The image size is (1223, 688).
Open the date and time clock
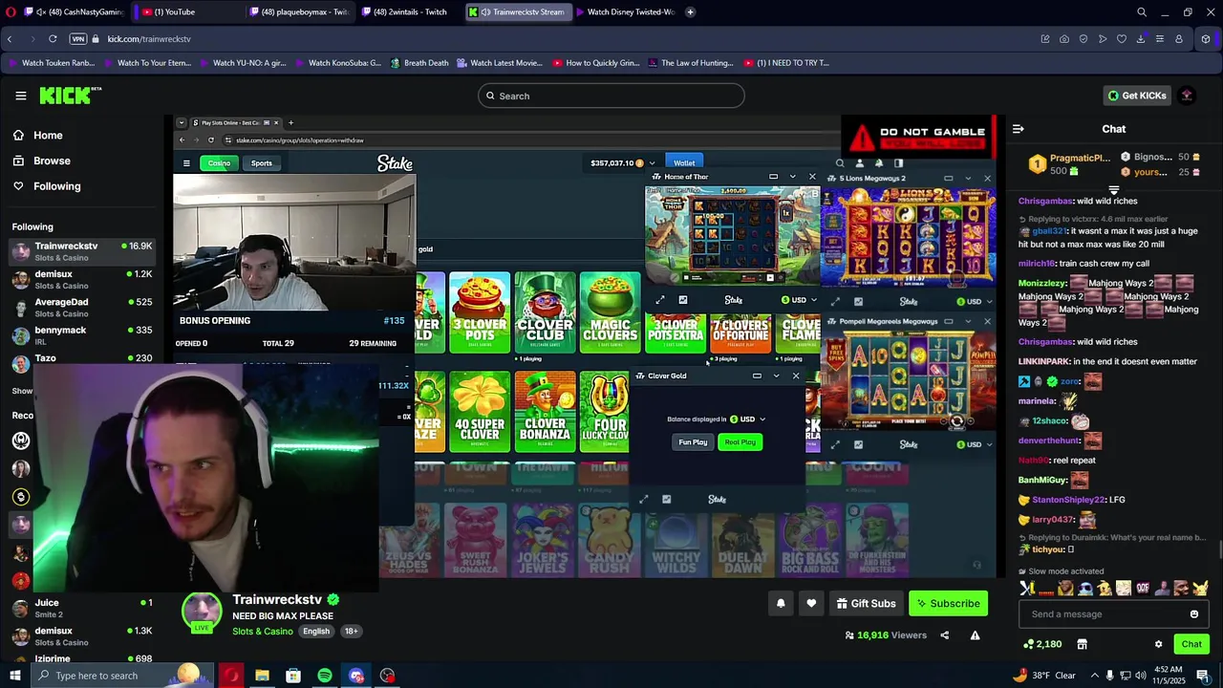tap(1168, 676)
